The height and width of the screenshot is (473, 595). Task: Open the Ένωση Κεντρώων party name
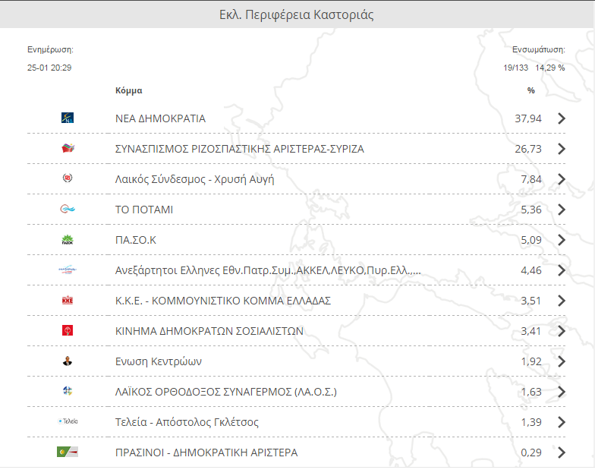pyautogui.click(x=159, y=361)
